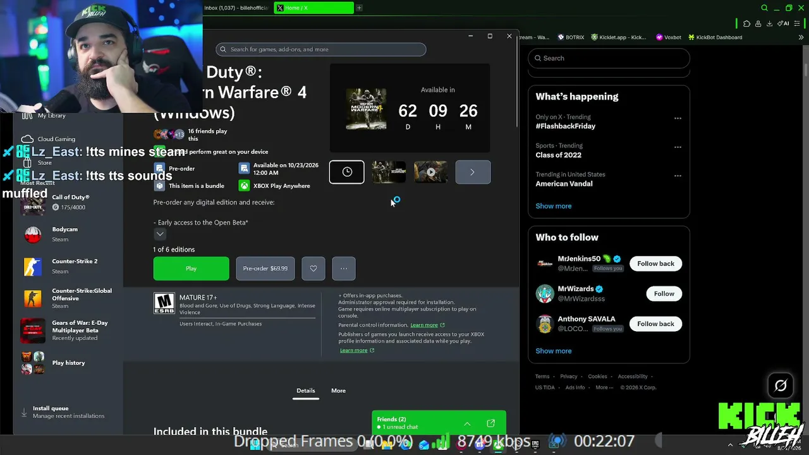Open Anthony SAVALA profile avatar

545,324
